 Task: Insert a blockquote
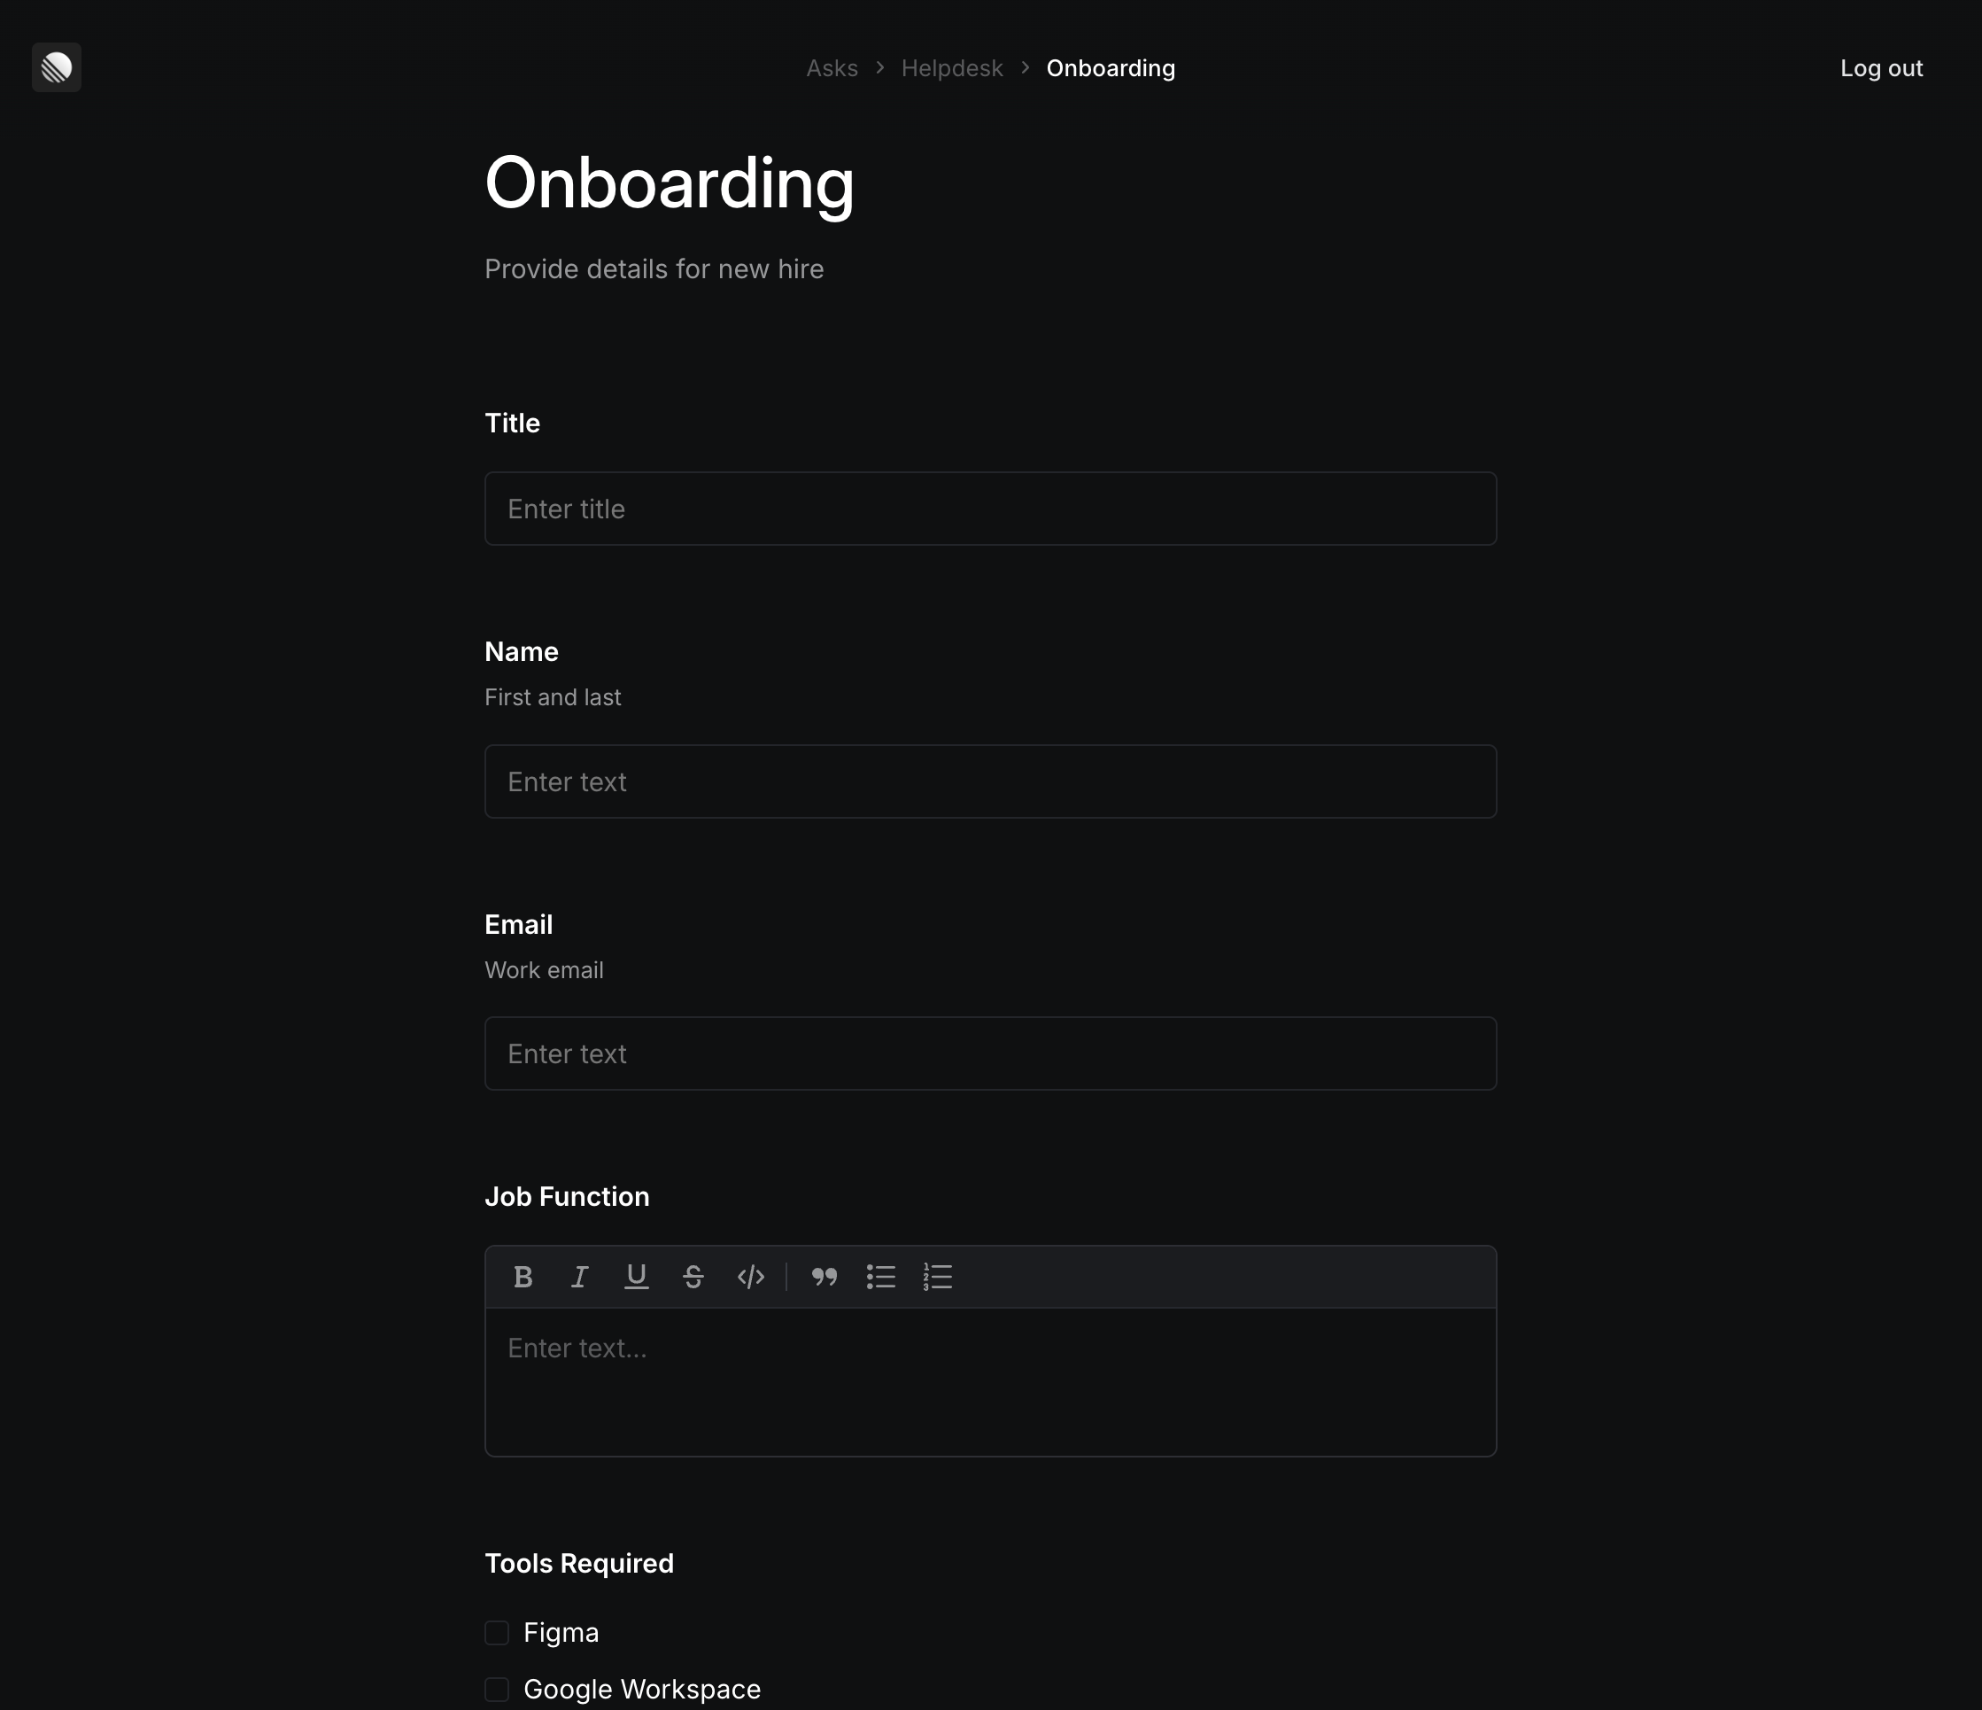[x=824, y=1277]
